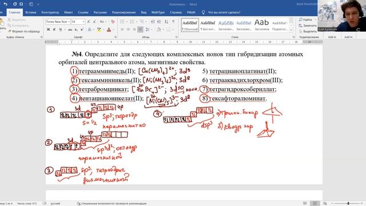Increase font size with grow font icon
This screenshot has height=206, width=366.
(89, 22)
